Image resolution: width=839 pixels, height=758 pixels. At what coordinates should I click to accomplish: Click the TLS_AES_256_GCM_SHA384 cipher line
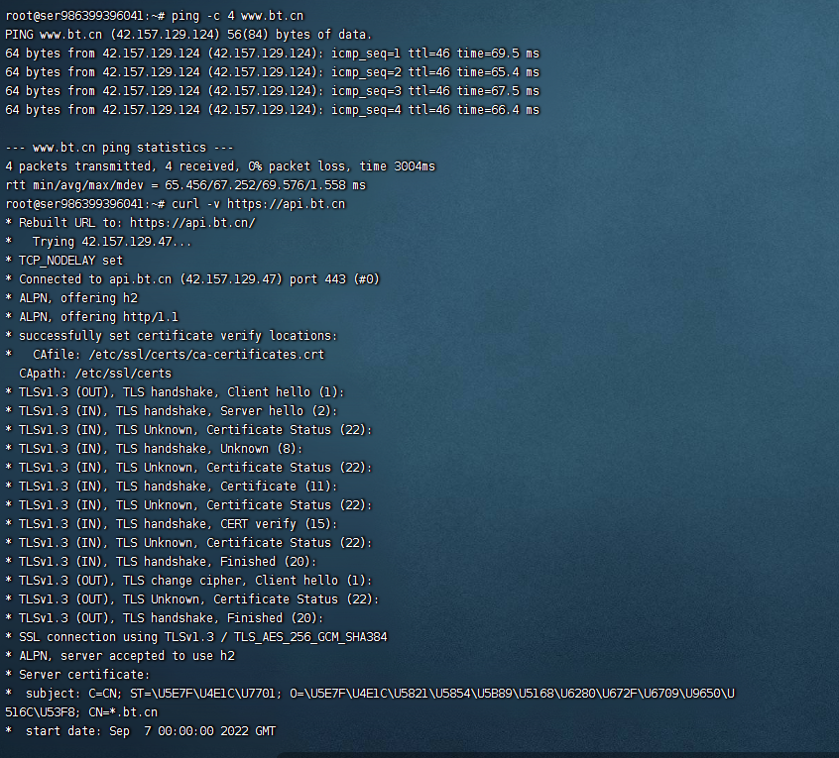[x=196, y=637]
